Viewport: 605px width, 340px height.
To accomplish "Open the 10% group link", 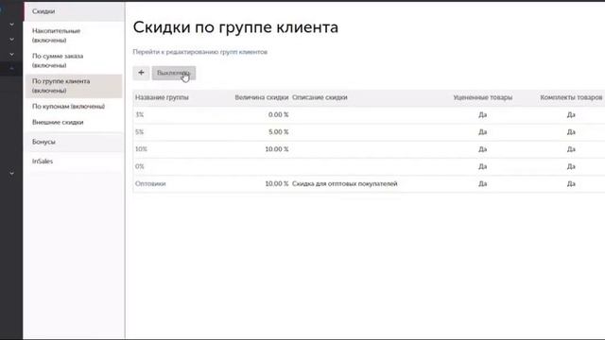I will 141,149.
